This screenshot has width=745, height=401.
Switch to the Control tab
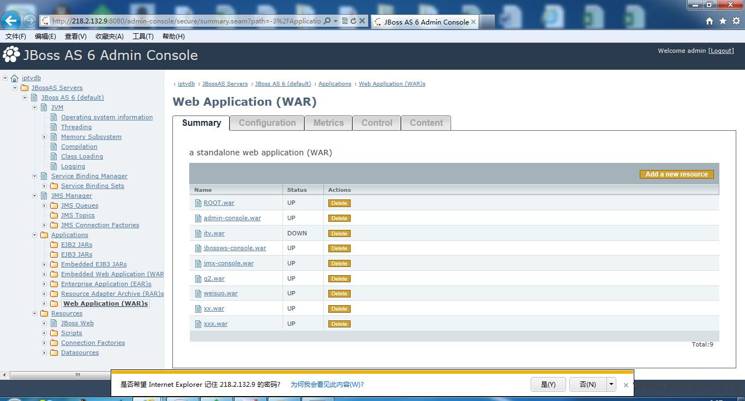[377, 123]
